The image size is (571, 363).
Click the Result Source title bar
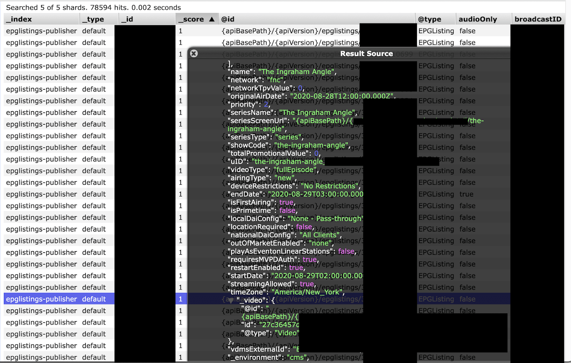click(x=367, y=54)
